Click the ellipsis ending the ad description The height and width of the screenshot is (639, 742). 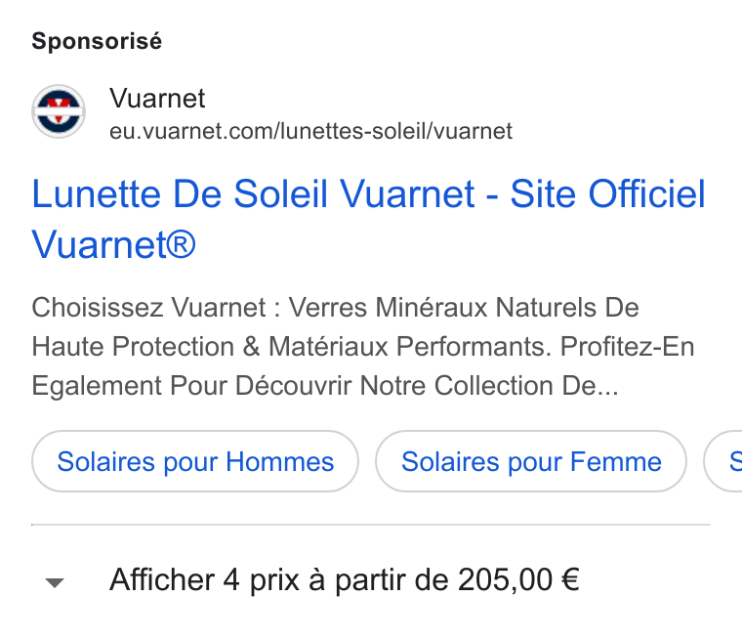(607, 391)
